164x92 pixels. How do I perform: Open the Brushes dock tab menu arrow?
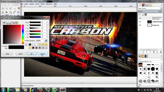click(x=162, y=56)
